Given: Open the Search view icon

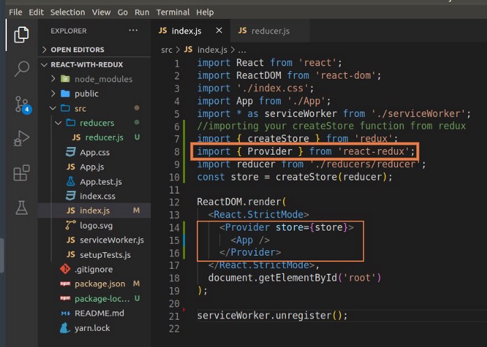Looking at the screenshot, I should 22,68.
